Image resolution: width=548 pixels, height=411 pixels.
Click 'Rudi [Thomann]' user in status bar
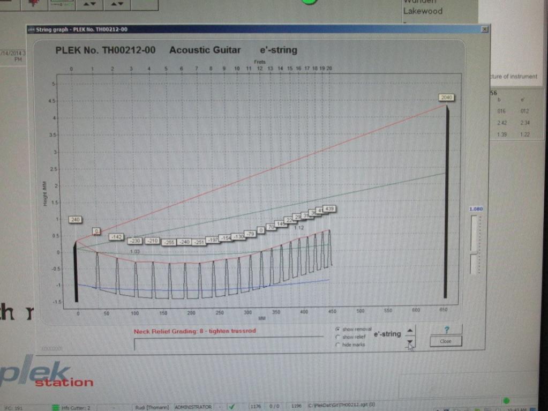click(152, 407)
